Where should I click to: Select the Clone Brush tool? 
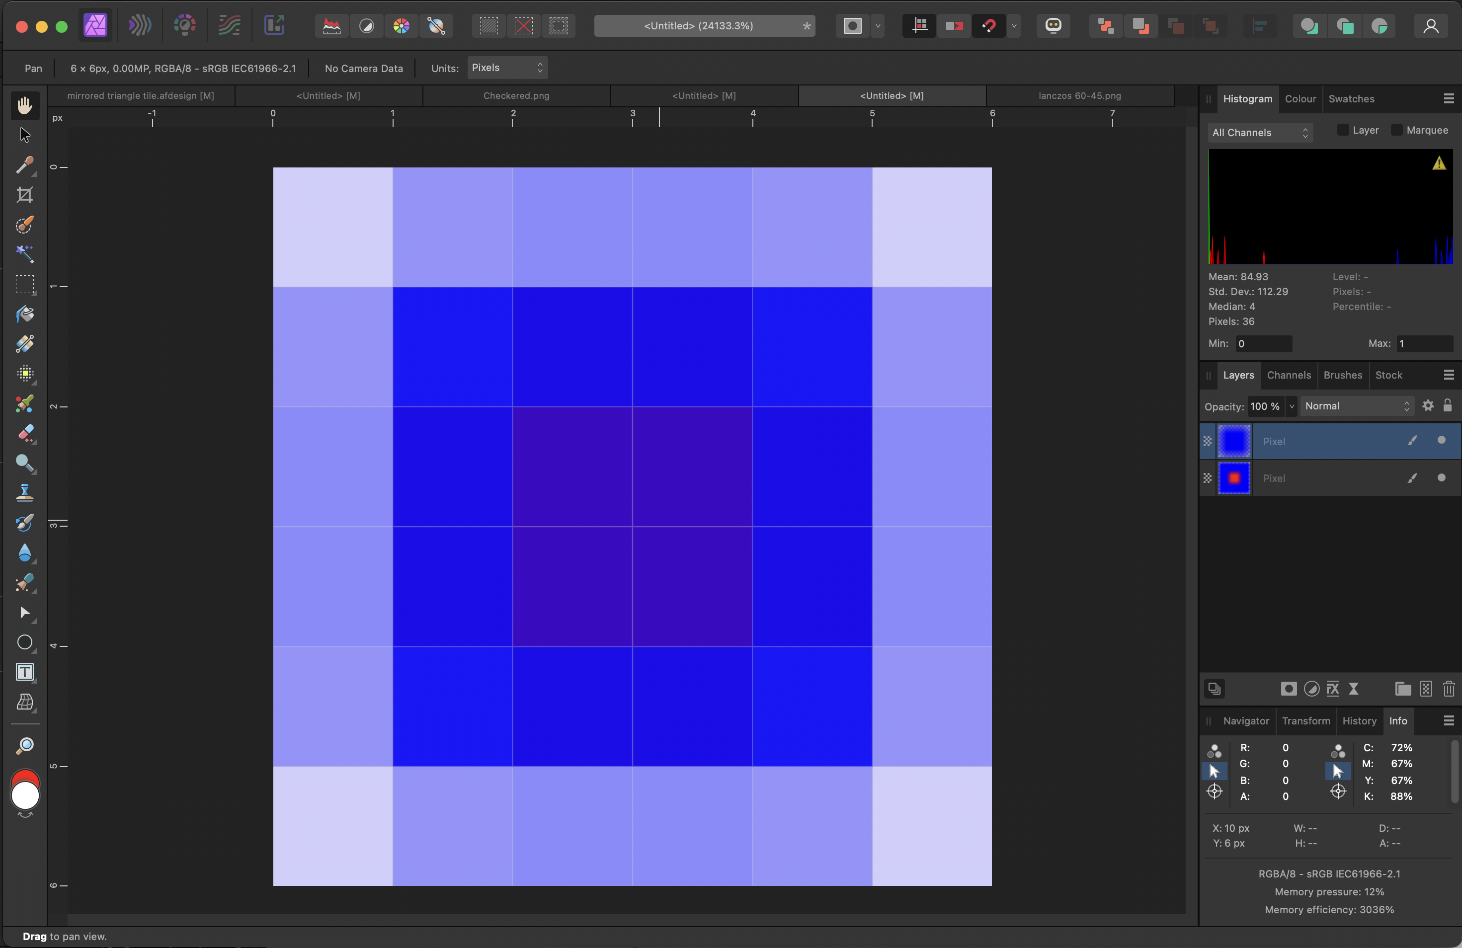[x=24, y=492]
